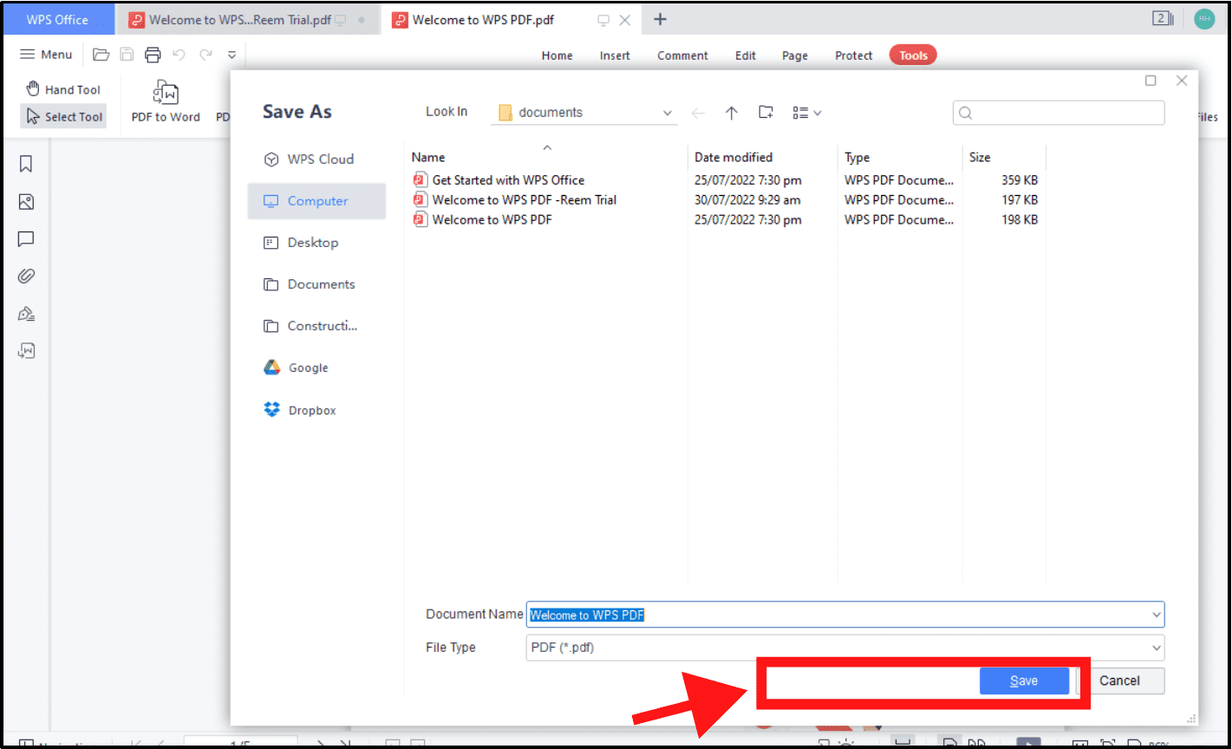Click the user avatar in the title bar
This screenshot has height=749, width=1232.
coord(1204,19)
